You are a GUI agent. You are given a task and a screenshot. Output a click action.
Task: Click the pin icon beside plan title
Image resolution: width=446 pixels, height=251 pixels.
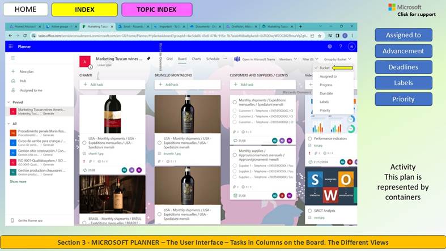[x=148, y=58]
